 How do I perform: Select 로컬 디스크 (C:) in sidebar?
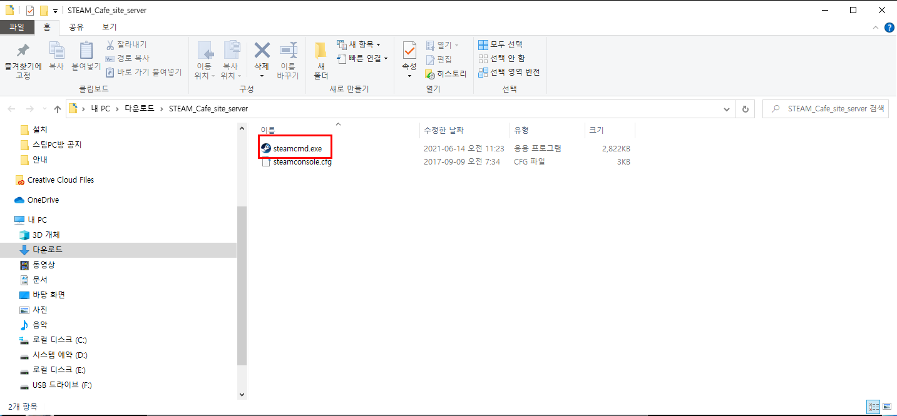pos(53,340)
